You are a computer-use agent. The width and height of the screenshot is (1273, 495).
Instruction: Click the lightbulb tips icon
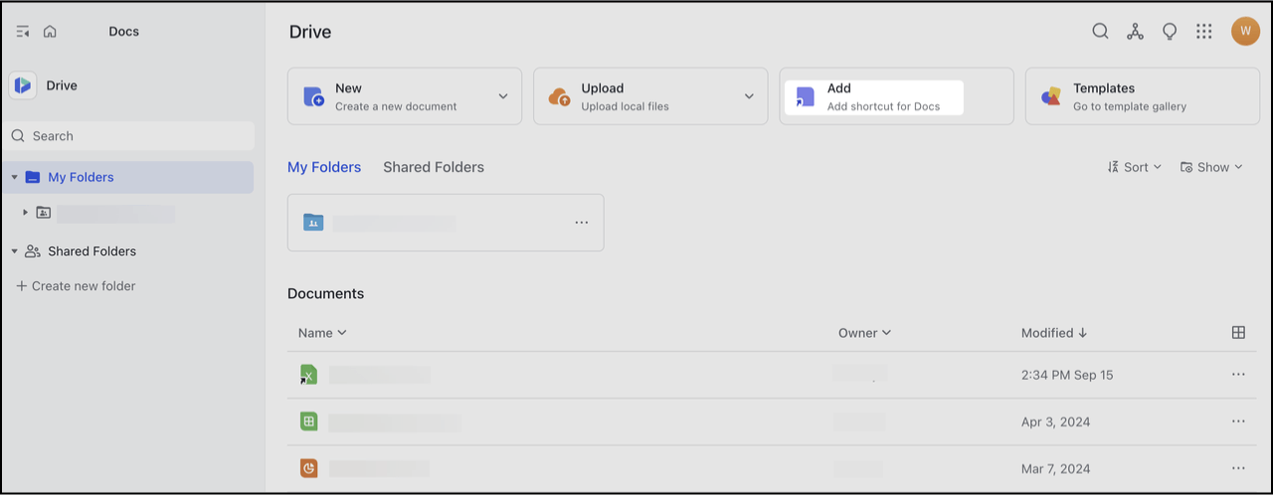[x=1170, y=32]
